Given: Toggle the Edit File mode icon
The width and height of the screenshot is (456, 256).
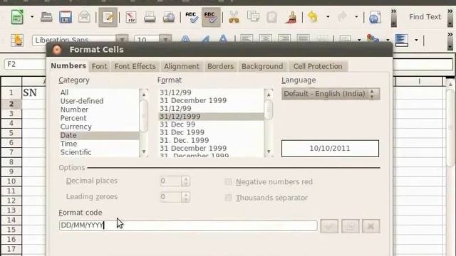Looking at the screenshot, I should [x=108, y=17].
